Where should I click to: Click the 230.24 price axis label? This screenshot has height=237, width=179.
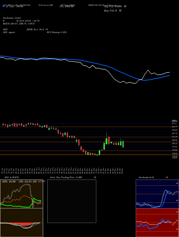[x=175, y=130]
